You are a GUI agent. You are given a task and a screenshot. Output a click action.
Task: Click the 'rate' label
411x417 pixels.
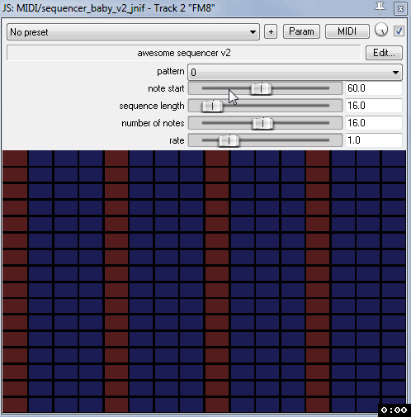[177, 140]
